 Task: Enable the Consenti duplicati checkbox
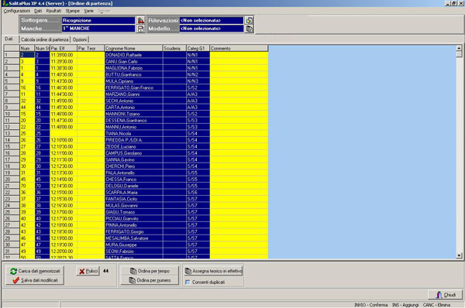click(188, 282)
